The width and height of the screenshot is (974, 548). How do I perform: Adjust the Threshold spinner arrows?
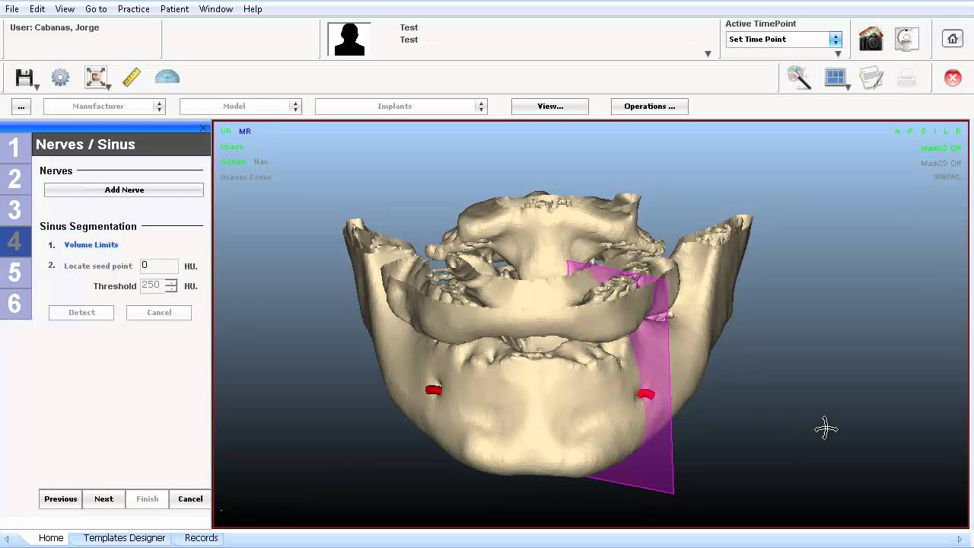coord(171,286)
